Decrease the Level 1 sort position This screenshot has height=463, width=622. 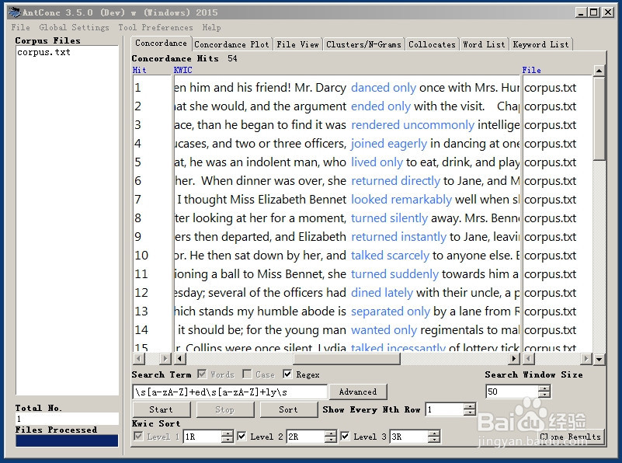tap(228, 440)
